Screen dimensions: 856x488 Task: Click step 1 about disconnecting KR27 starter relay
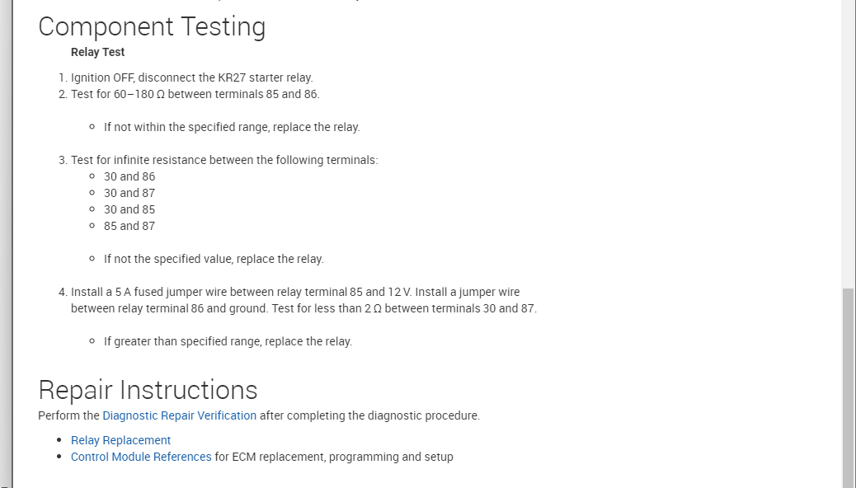pos(191,77)
